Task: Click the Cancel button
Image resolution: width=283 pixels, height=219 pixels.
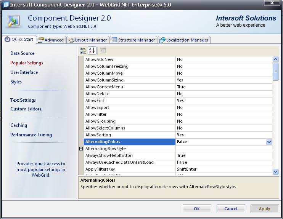Action: tap(231, 209)
